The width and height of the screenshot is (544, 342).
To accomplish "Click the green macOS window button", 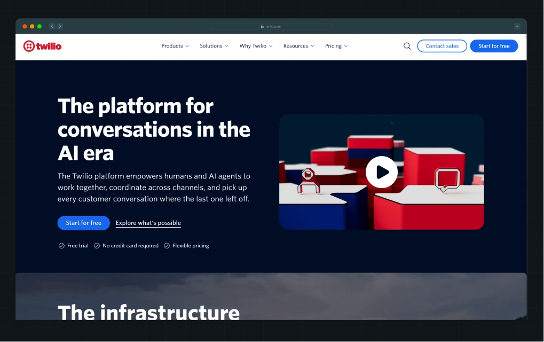I will 40,26.
